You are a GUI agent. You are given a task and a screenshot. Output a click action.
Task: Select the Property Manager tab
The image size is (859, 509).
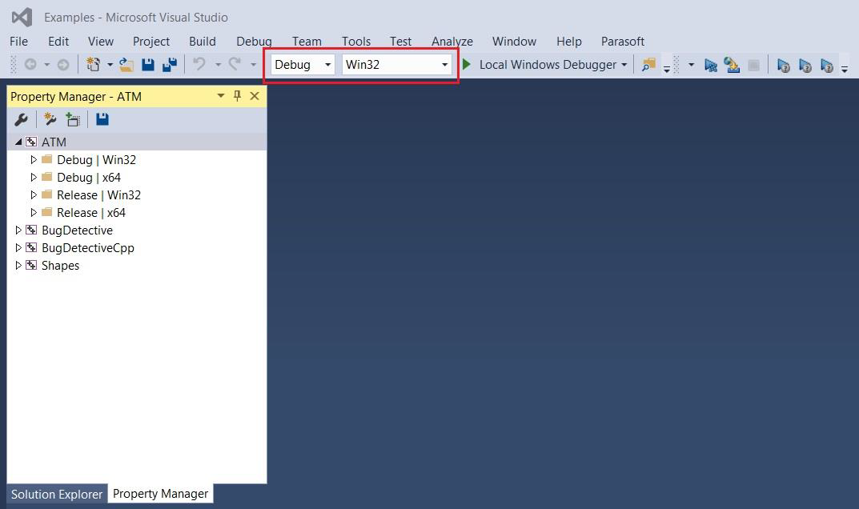click(161, 494)
